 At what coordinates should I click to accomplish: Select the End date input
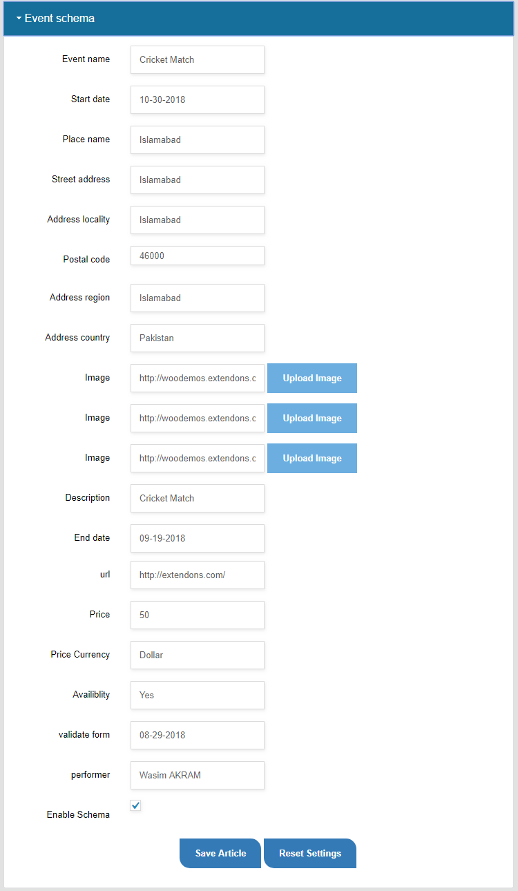[198, 538]
